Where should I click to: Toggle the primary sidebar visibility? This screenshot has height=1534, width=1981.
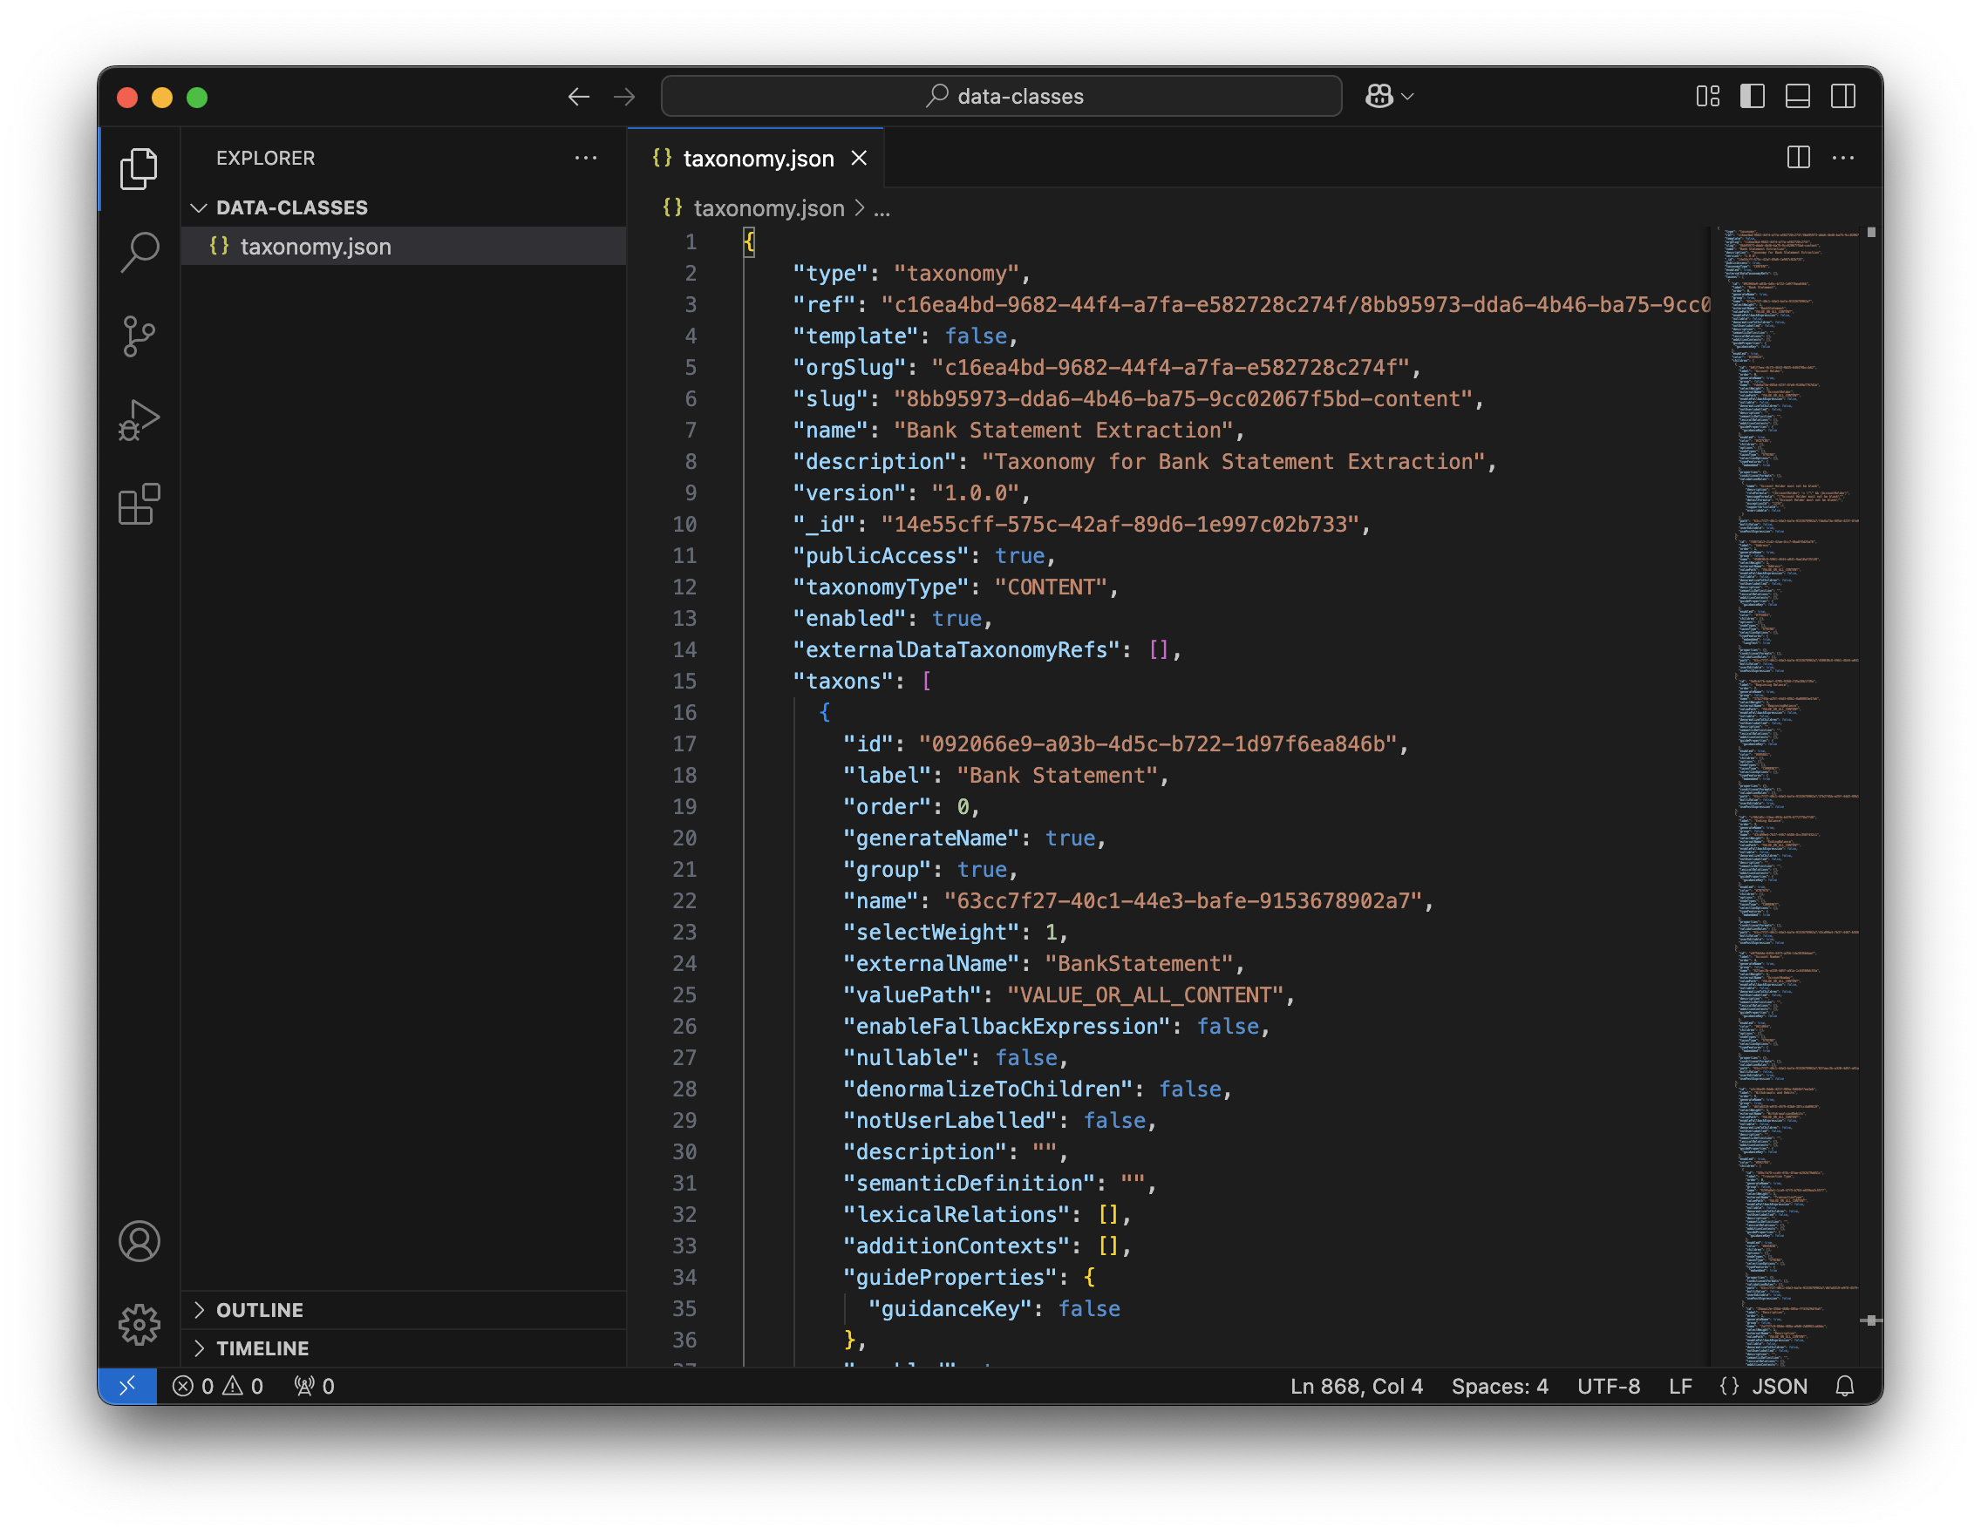point(1753,96)
